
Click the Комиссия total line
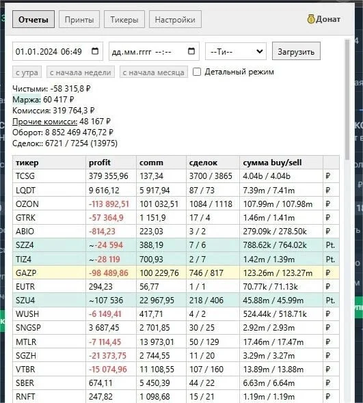[x=53, y=111]
